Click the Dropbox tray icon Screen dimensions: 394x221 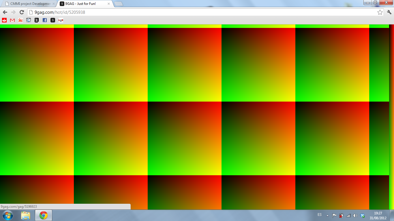[x=363, y=216]
